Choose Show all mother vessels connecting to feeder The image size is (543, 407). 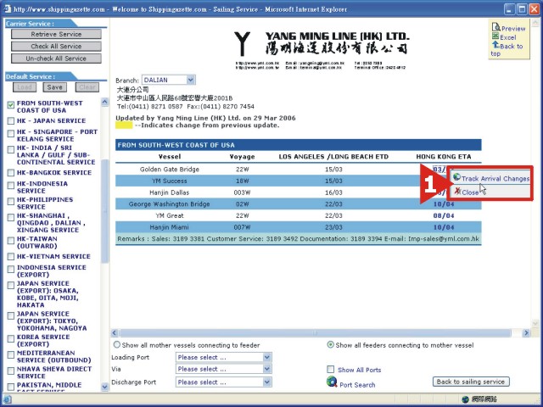coord(117,345)
